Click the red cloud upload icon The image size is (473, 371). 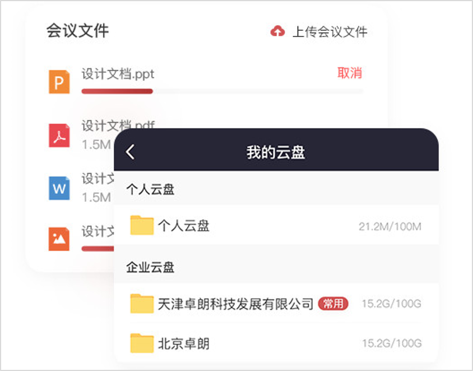tap(277, 31)
